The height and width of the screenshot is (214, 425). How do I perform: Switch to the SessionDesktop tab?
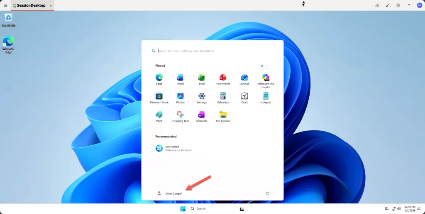pos(32,5)
